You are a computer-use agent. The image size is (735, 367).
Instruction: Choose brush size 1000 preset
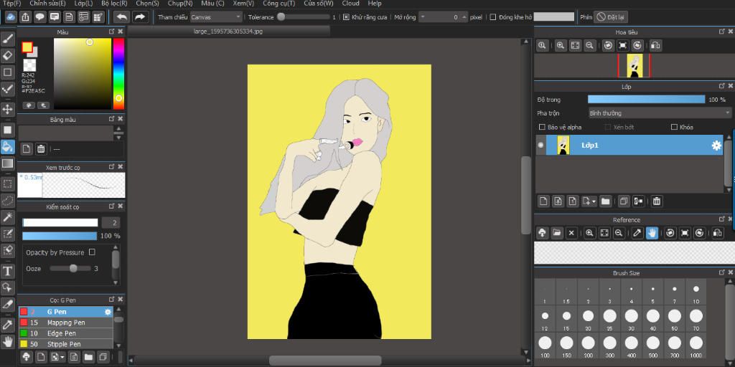click(x=696, y=345)
